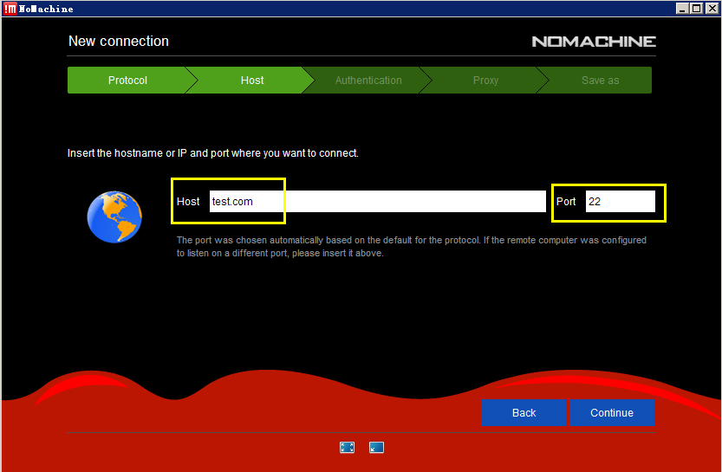
Task: Click the Back button
Action: (524, 412)
